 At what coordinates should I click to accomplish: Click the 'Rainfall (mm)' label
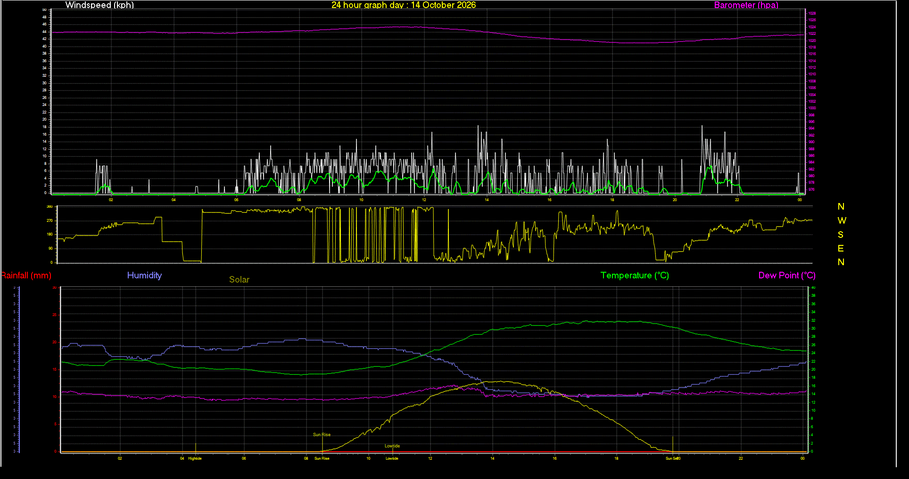[26, 276]
